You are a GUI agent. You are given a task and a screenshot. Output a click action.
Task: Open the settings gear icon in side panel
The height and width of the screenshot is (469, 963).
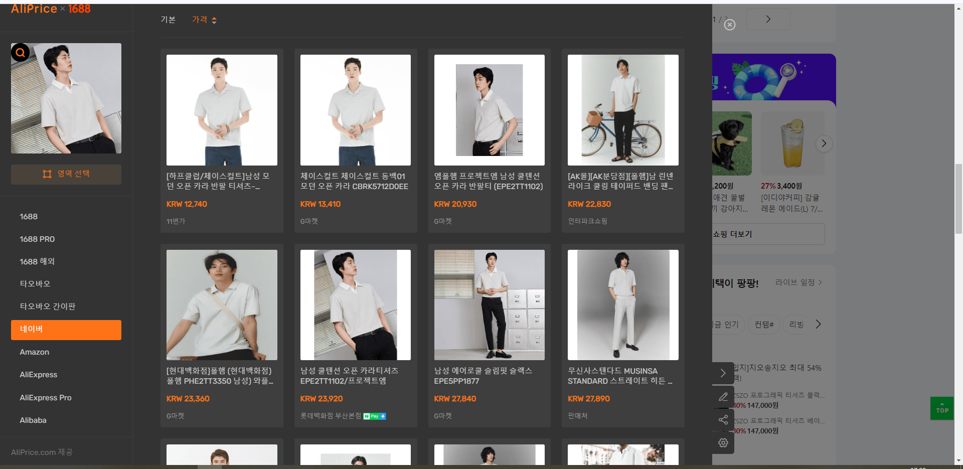point(723,442)
